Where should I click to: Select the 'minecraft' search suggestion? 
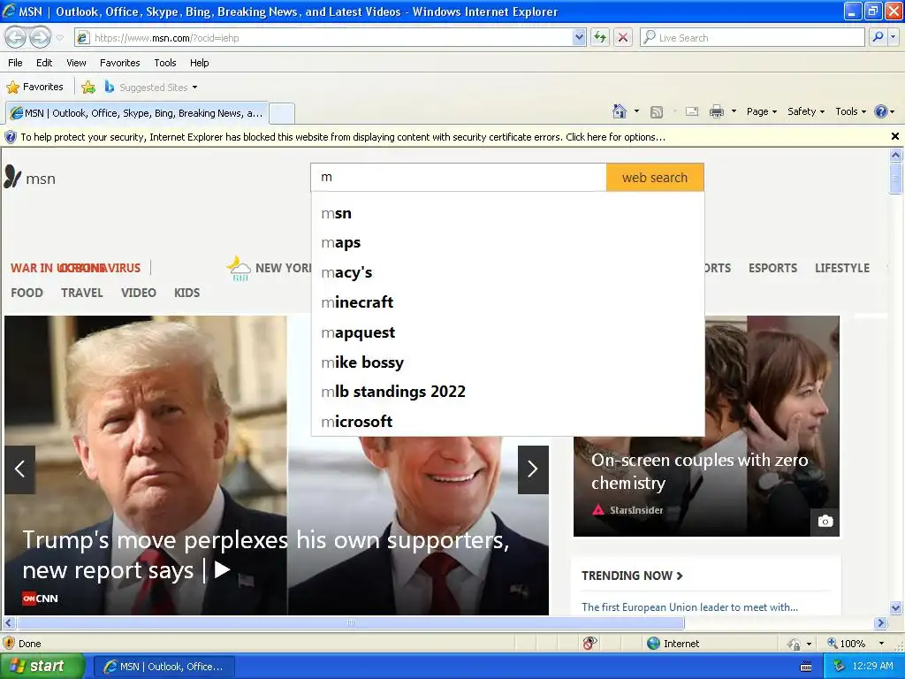(x=508, y=302)
